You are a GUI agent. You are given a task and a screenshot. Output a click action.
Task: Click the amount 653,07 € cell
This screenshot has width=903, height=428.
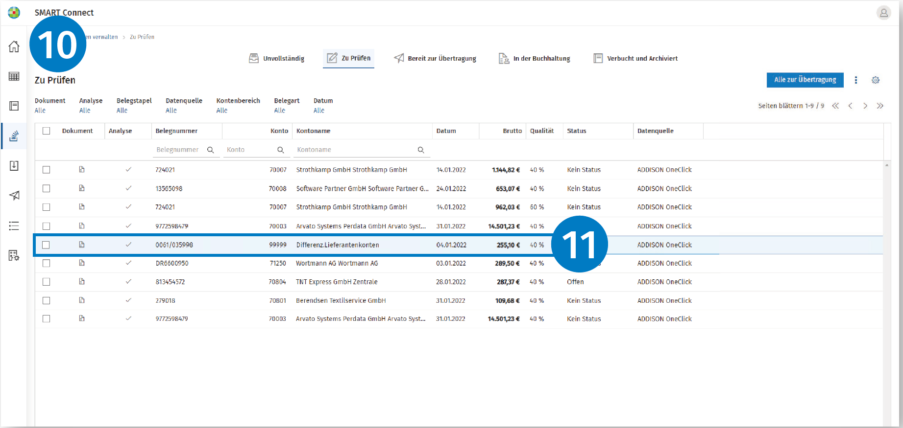tap(508, 189)
